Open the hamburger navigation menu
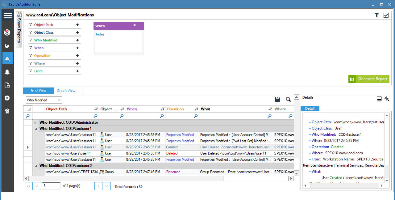Image resolution: width=395 pixels, height=200 pixels. (x=7, y=15)
